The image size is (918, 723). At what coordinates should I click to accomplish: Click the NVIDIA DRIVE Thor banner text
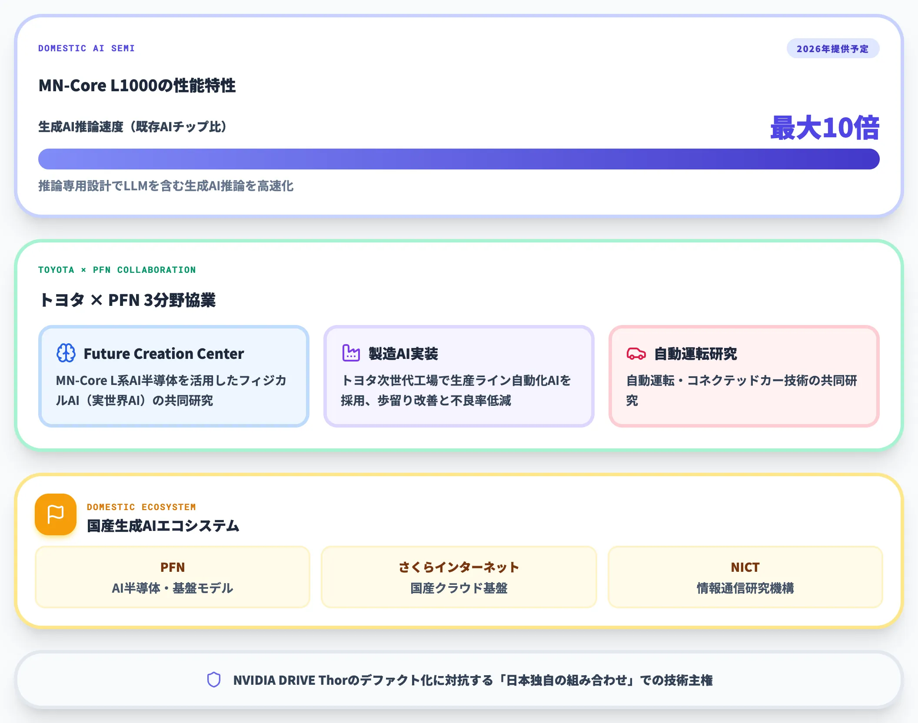[473, 680]
